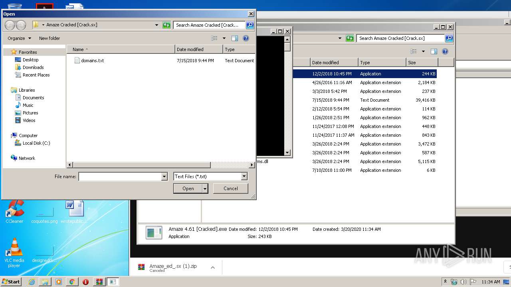The image size is (511, 287).
Task: Change view mode in the Open dialog
Action: (x=214, y=38)
